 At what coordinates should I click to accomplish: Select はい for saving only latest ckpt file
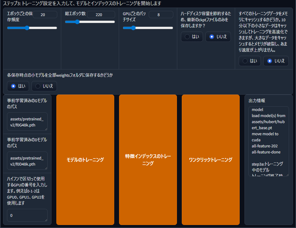coord(192,37)
